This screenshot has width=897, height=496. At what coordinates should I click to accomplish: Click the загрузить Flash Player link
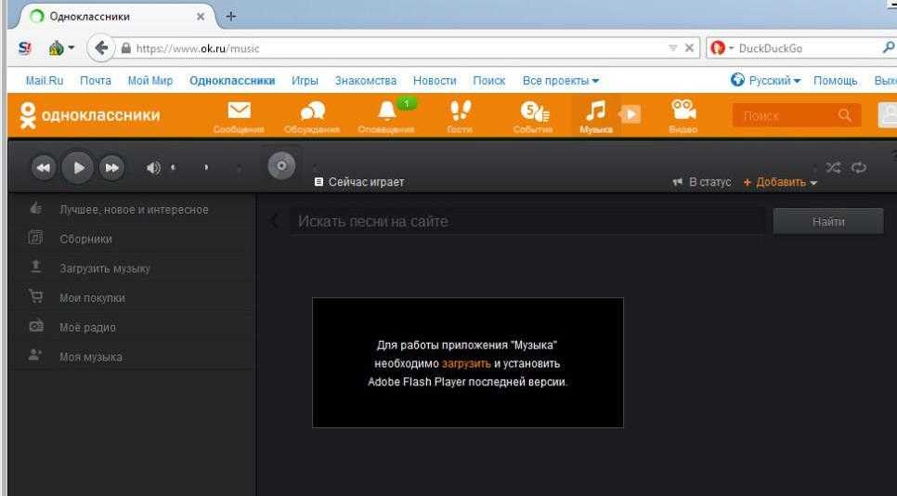pos(466,363)
